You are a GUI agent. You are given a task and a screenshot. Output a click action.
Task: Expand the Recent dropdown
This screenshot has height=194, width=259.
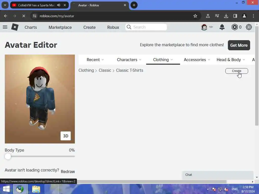pos(95,60)
